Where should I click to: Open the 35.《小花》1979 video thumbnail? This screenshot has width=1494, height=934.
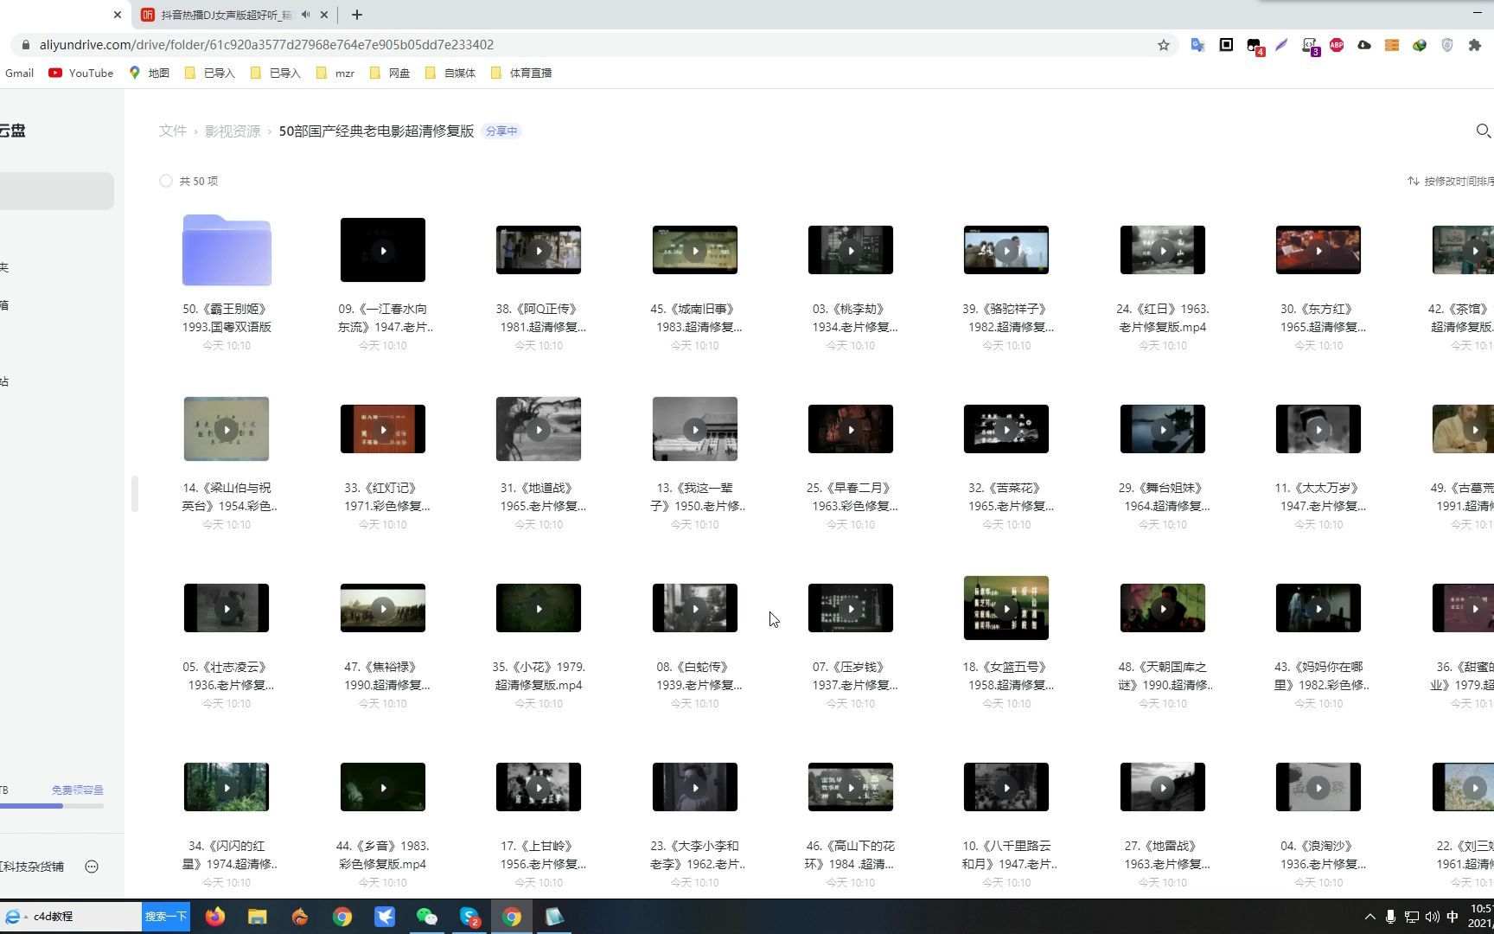539,608
